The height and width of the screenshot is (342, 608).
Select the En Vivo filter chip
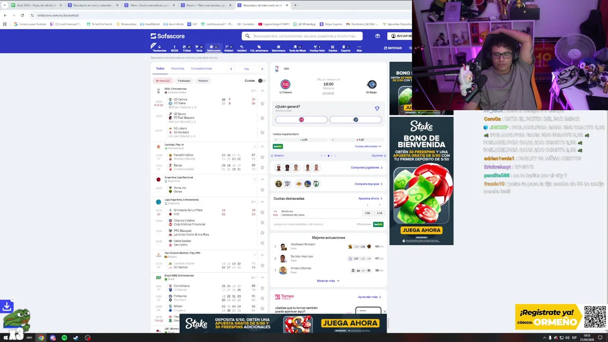point(163,81)
